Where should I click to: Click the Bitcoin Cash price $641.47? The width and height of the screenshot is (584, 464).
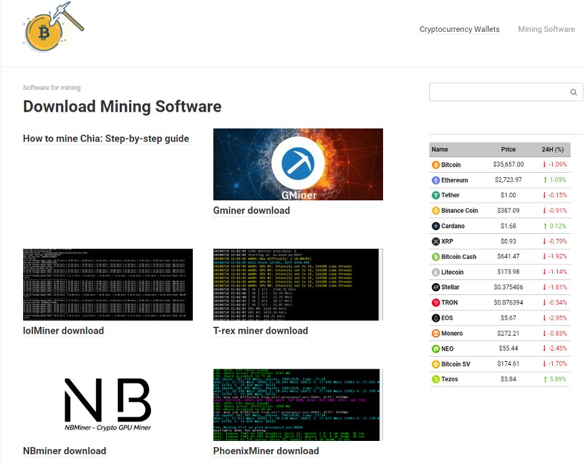click(x=508, y=256)
